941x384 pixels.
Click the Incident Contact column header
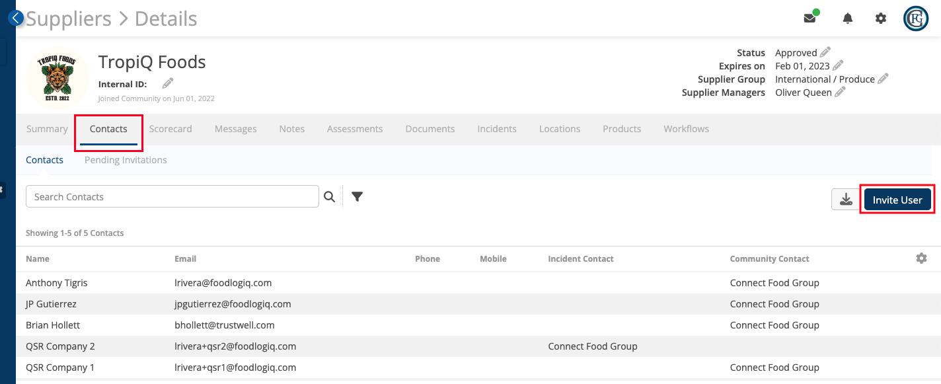point(581,258)
